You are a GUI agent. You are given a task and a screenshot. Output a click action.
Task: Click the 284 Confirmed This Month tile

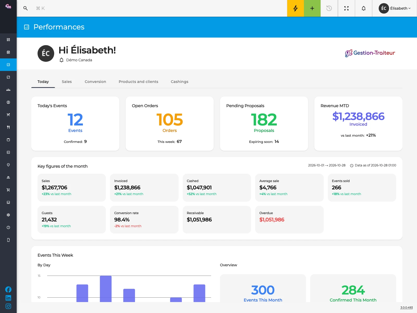click(x=353, y=288)
